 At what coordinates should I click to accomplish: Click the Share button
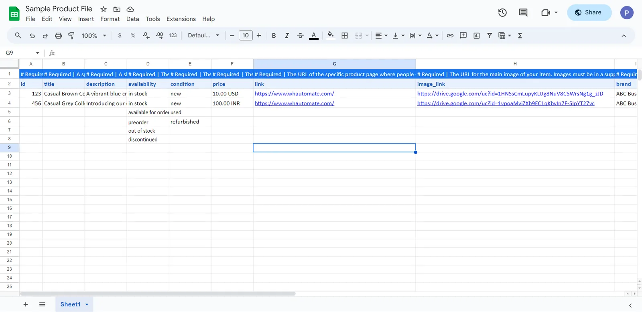(x=589, y=12)
